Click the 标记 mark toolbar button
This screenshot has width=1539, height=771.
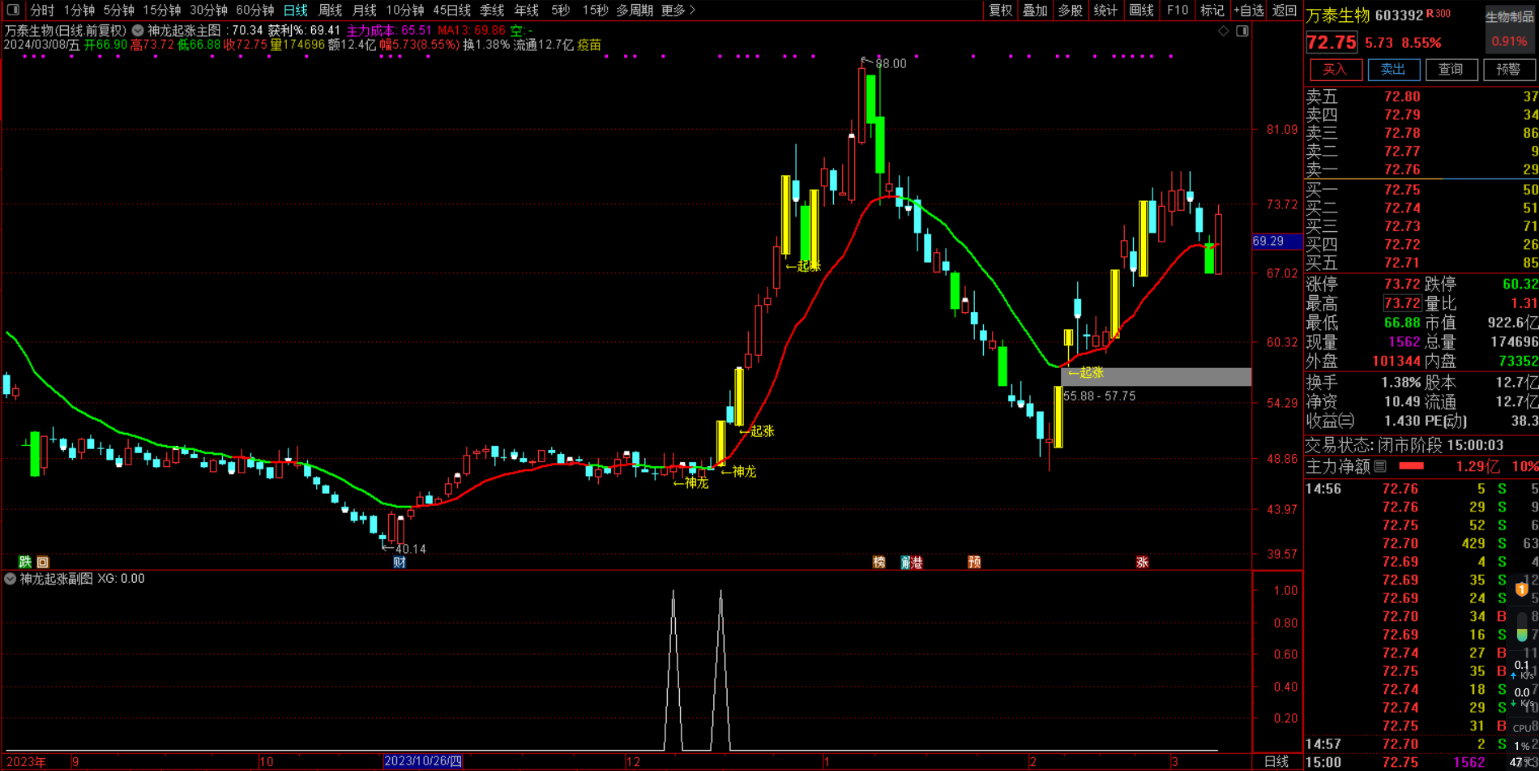tap(1212, 10)
